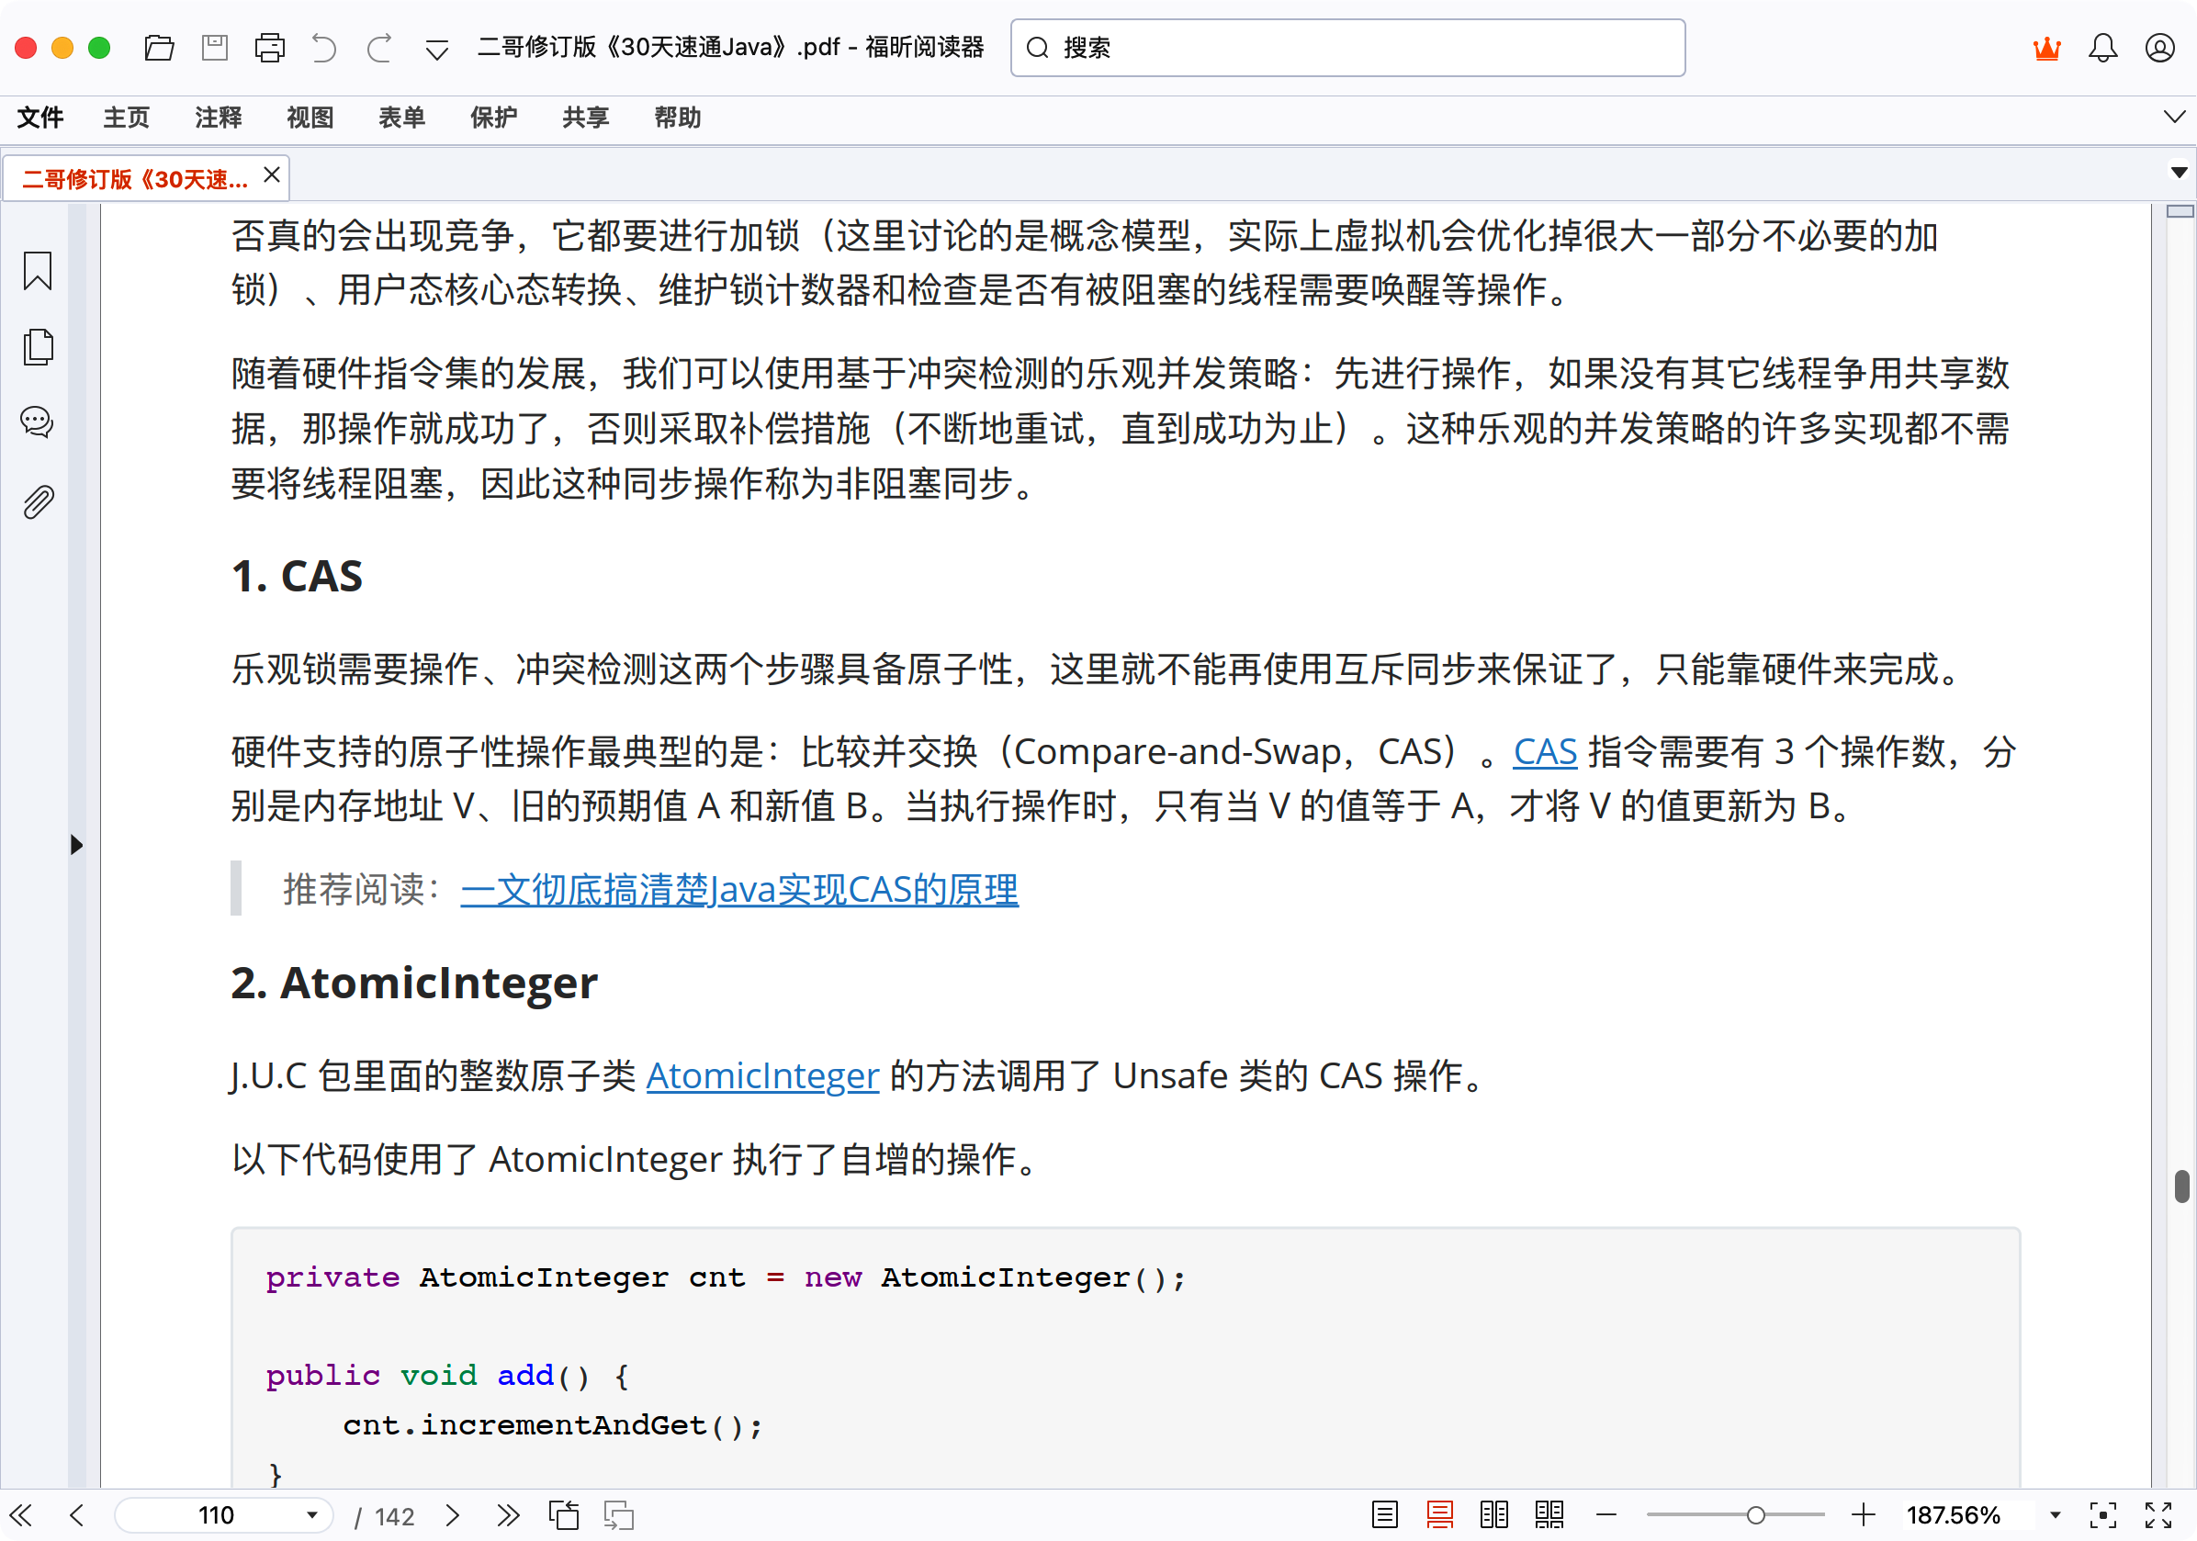The width and height of the screenshot is (2197, 1541).
Task: Enable two-page facing view
Action: 1493,1514
